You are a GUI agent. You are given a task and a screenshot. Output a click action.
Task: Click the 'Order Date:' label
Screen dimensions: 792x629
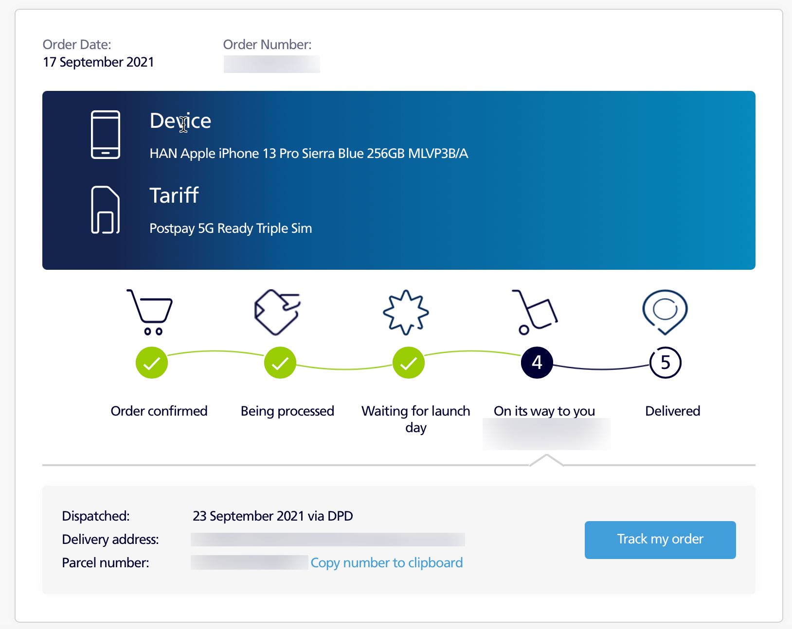[77, 45]
